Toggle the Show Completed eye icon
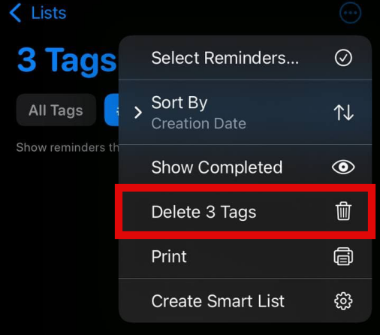This screenshot has width=380, height=335. tap(343, 167)
